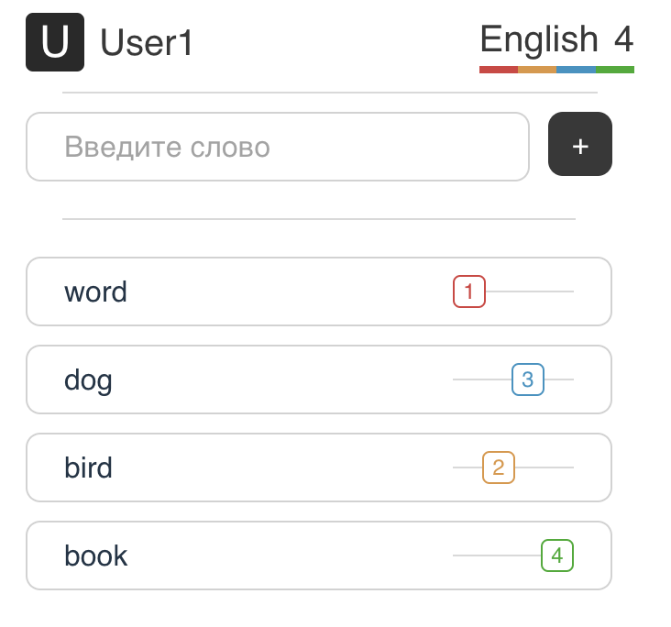The height and width of the screenshot is (627, 671).
Task: Click the slider track left end for "book"
Action: point(456,555)
